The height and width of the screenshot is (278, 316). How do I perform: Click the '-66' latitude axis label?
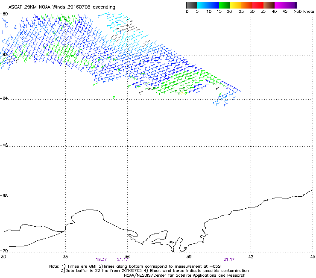pyautogui.click(x=4, y=145)
